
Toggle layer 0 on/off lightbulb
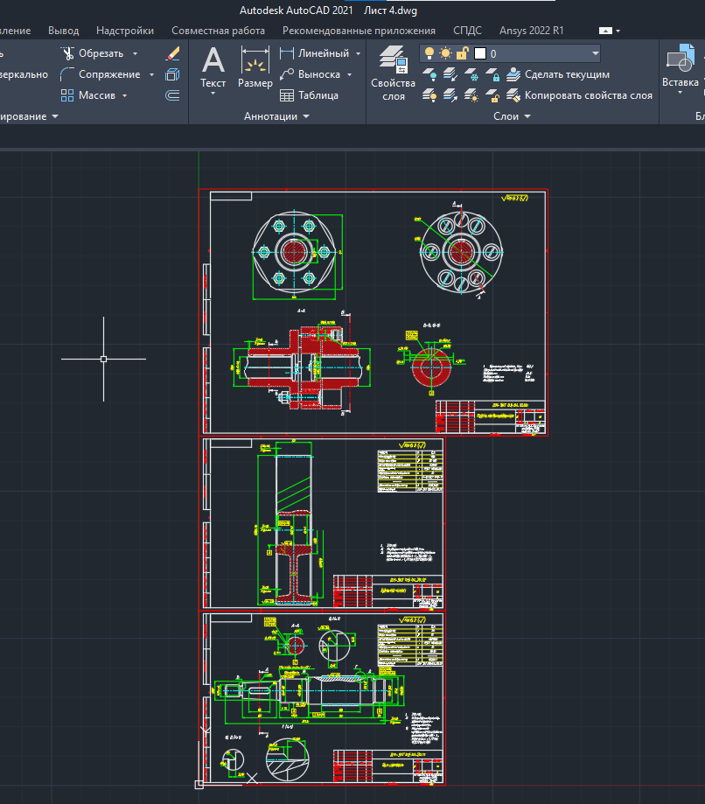(x=429, y=53)
